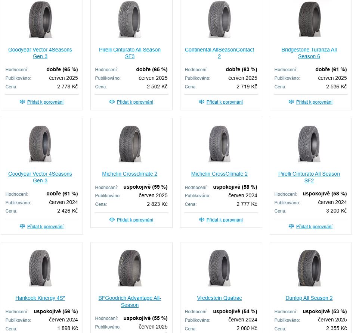Click compare scale icon under Michelin Crossclimate 2 (59 %)
Screen dimensions: 356x333
pyautogui.click(x=112, y=219)
